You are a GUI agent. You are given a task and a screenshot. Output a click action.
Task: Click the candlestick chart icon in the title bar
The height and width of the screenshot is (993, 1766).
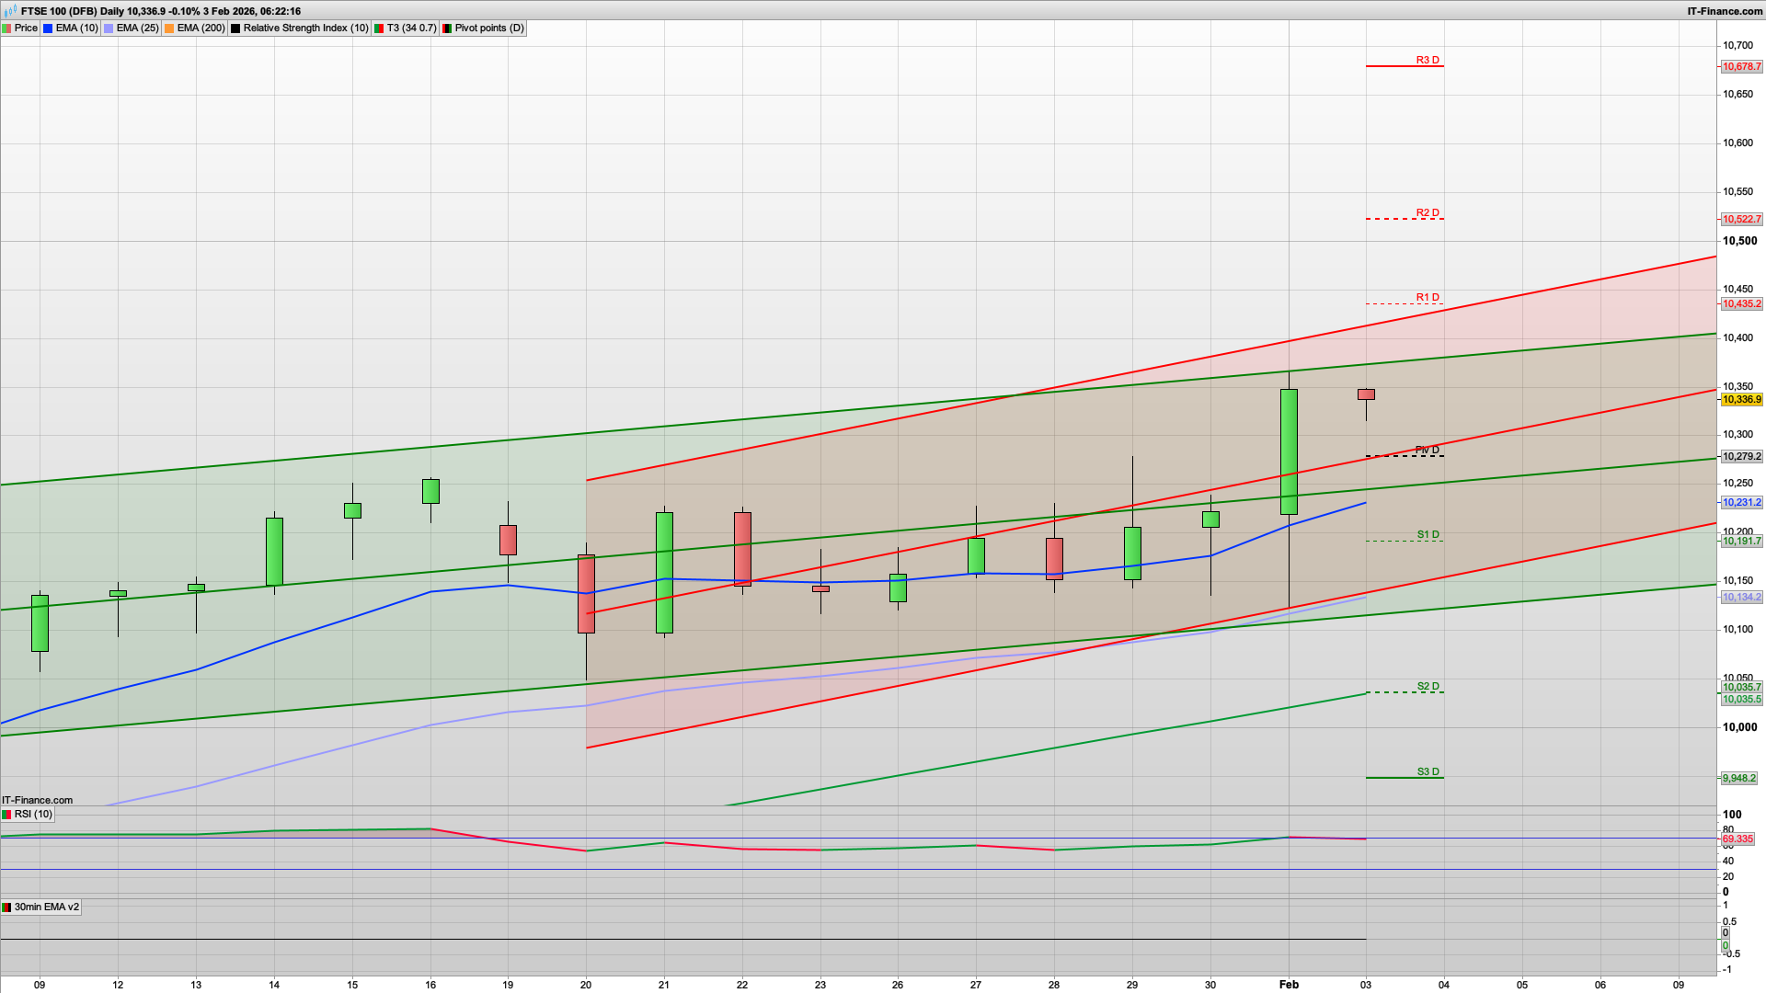(9, 12)
